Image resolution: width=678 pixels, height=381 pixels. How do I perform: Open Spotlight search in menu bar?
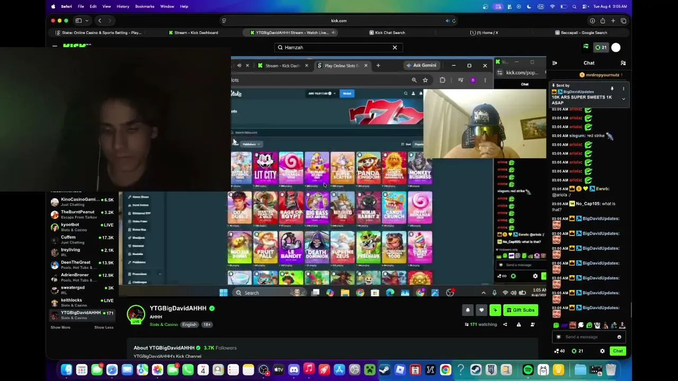click(x=575, y=6)
